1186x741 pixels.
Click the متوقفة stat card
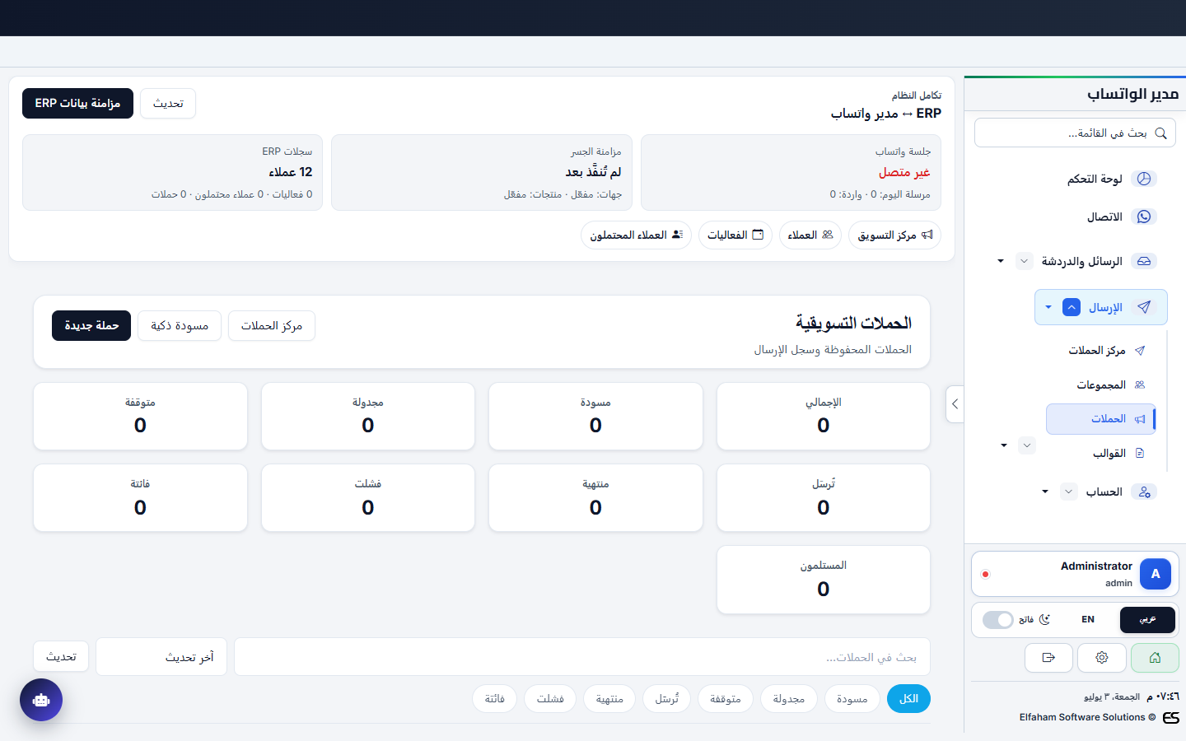(x=140, y=417)
